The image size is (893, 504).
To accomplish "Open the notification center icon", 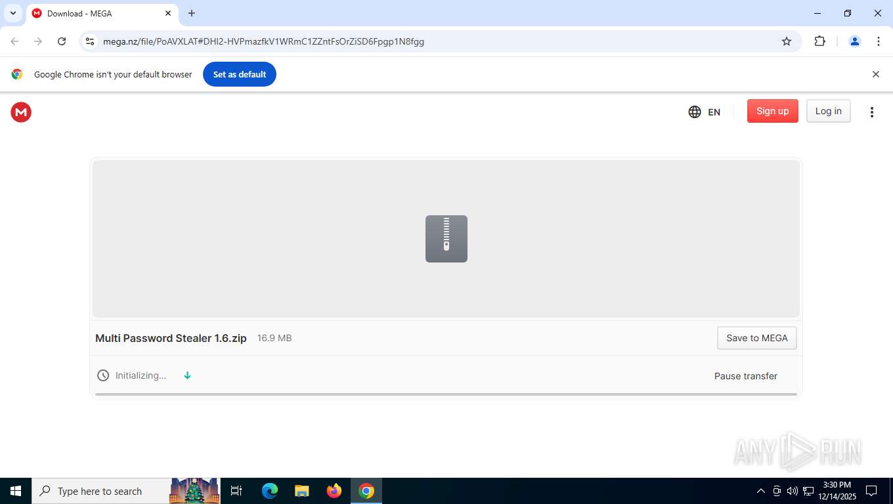I will (871, 491).
